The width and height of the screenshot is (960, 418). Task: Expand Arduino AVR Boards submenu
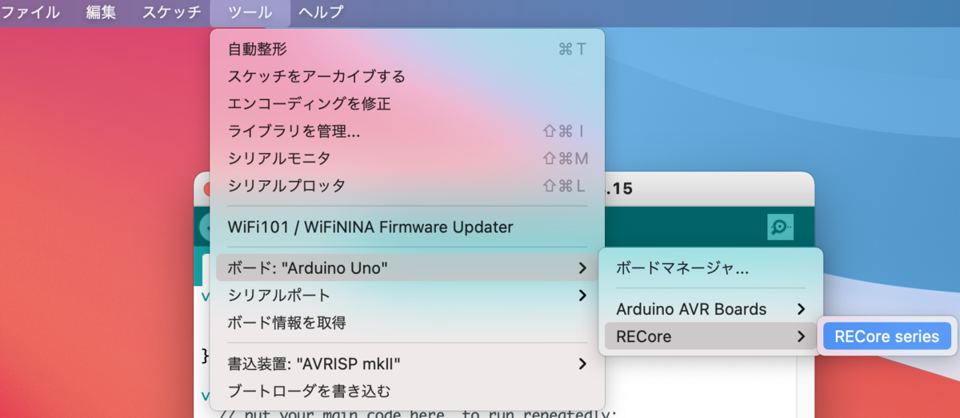click(x=710, y=309)
